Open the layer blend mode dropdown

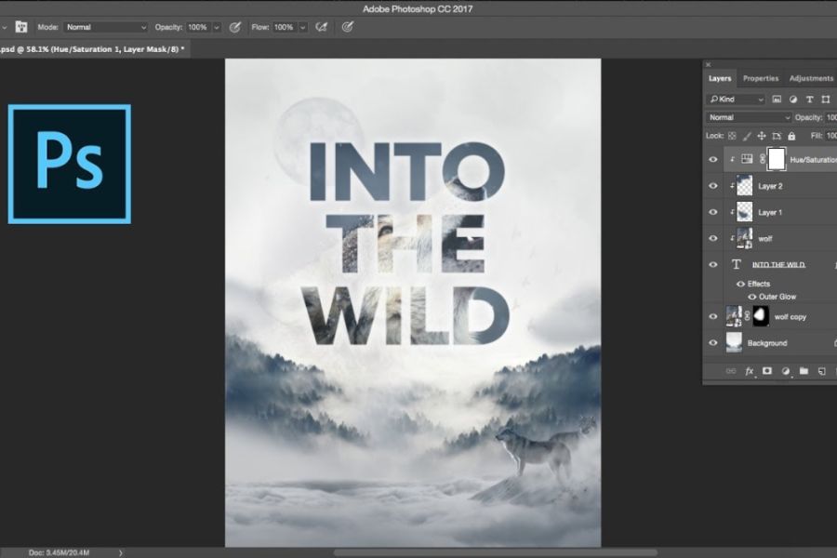coord(749,117)
